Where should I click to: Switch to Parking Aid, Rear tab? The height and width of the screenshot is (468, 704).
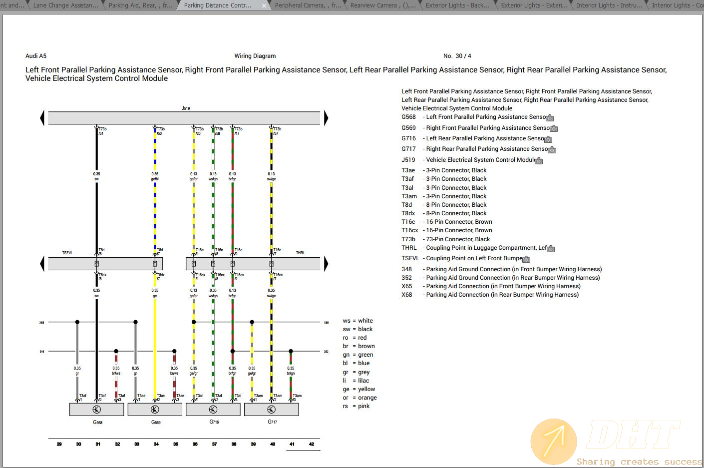coord(140,5)
